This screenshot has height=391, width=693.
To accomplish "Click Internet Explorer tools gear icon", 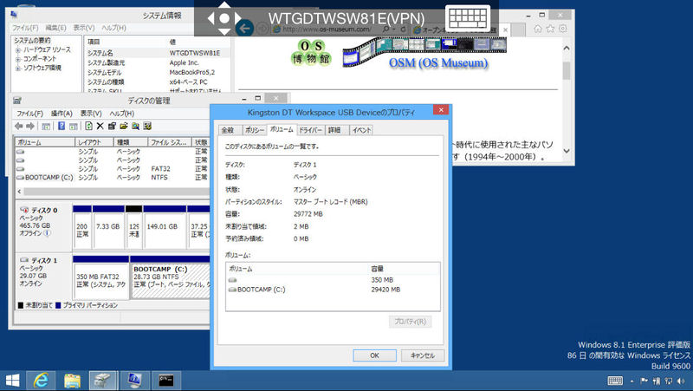I will tap(563, 29).
